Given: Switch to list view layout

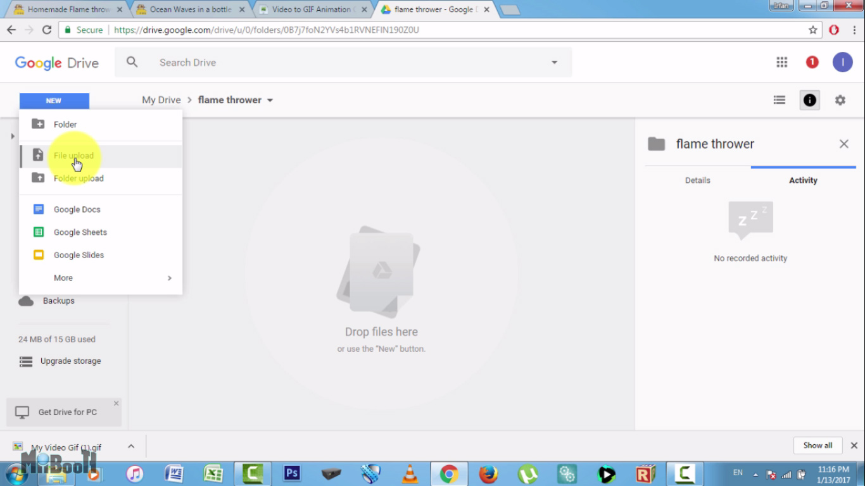Looking at the screenshot, I should coord(780,100).
